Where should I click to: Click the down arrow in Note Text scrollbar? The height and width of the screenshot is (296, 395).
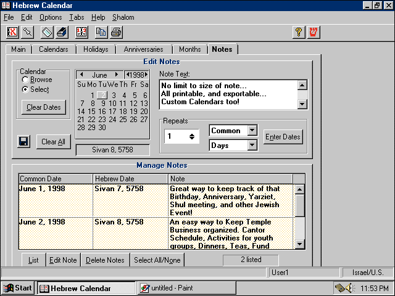point(302,104)
